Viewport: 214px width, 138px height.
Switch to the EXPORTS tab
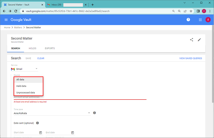50,48
